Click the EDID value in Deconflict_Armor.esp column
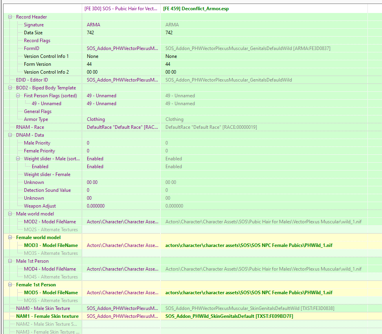Viewport: 382px width, 334px height. click(x=228, y=80)
